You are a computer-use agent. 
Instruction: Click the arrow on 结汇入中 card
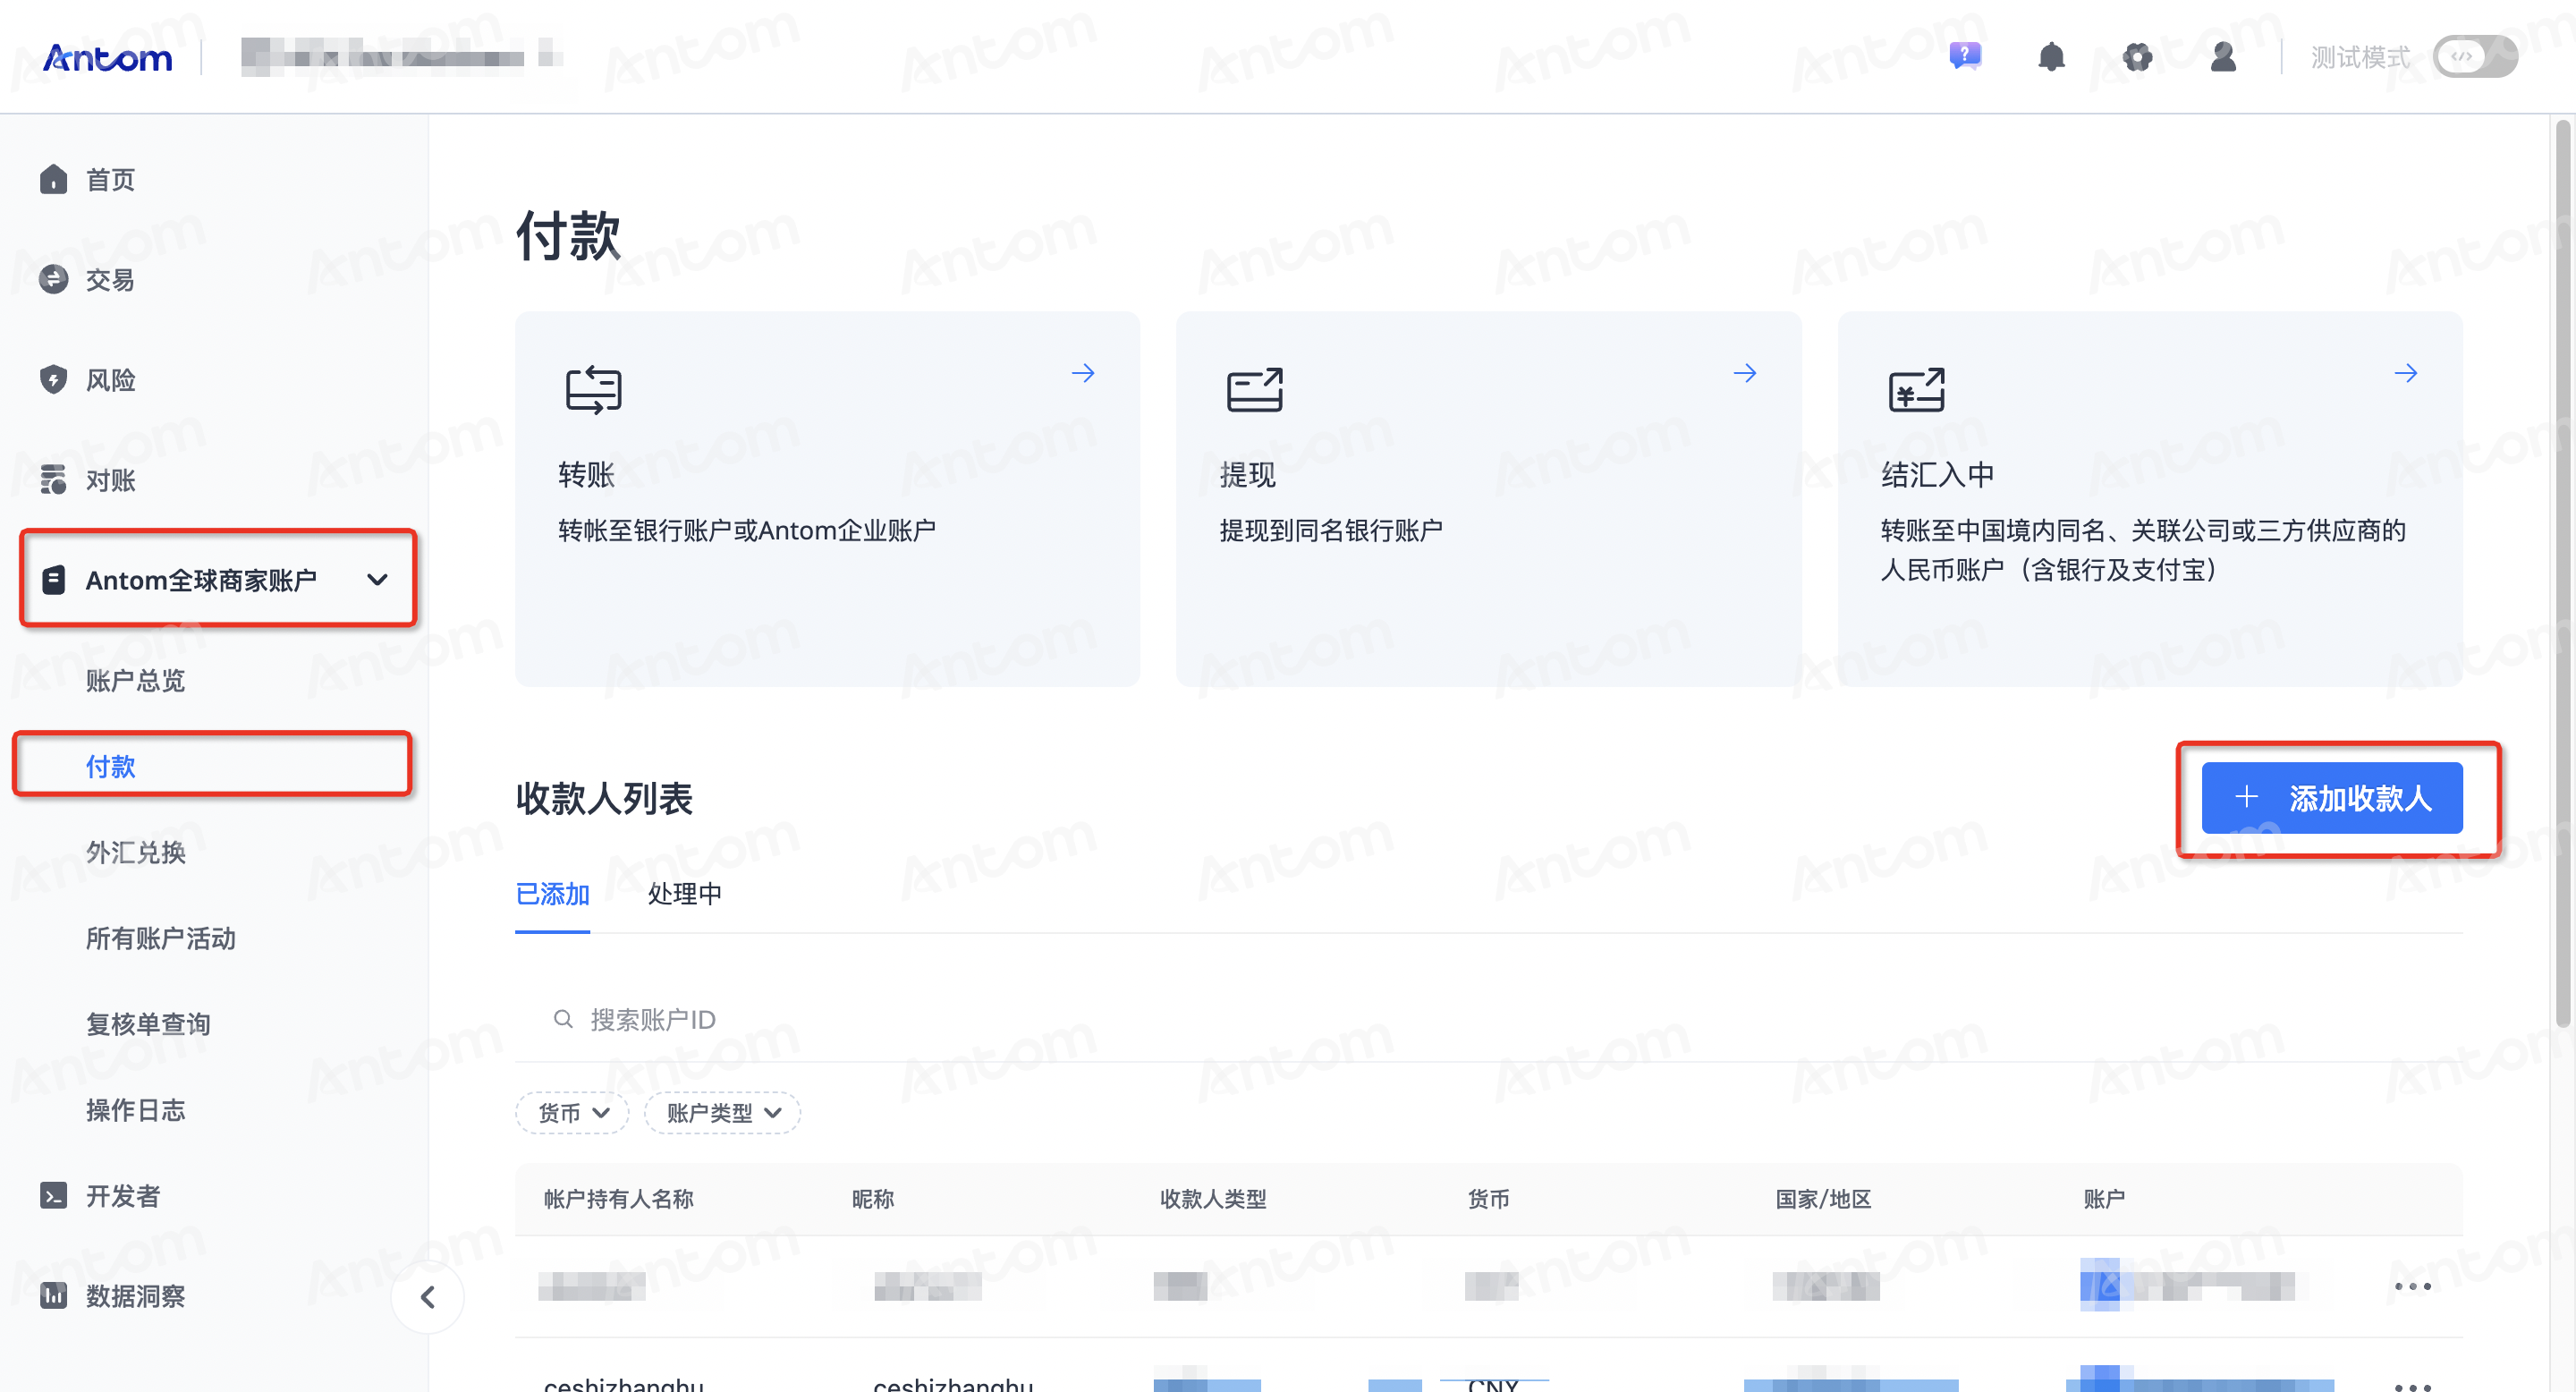[x=2406, y=373]
